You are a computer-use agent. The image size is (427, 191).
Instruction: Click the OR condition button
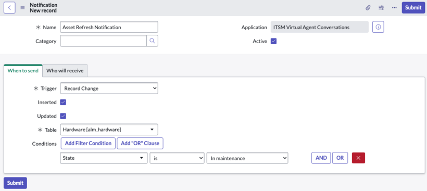click(x=340, y=158)
